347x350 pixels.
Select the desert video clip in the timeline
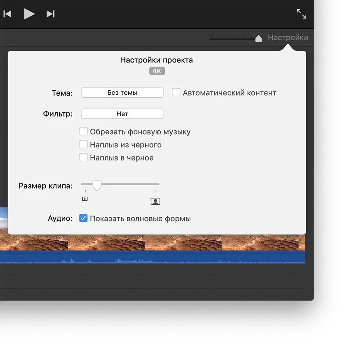click(x=153, y=242)
